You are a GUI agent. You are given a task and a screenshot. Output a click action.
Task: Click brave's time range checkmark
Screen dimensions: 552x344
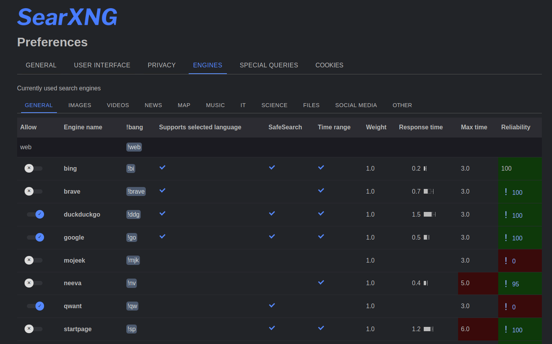click(321, 190)
